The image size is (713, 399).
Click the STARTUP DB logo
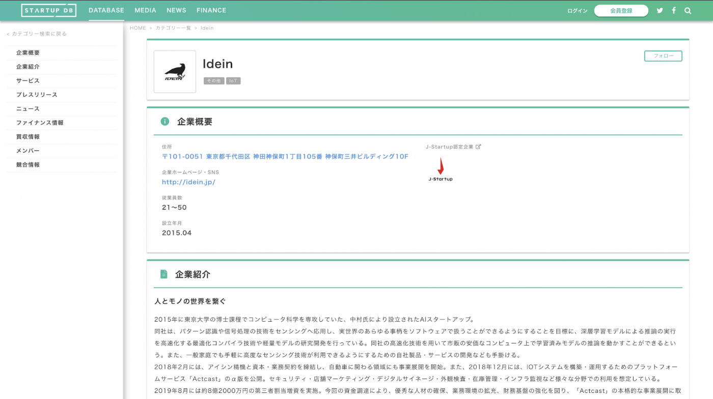pyautogui.click(x=48, y=10)
